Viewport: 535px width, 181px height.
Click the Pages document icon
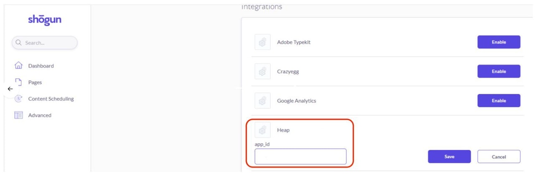click(18, 82)
